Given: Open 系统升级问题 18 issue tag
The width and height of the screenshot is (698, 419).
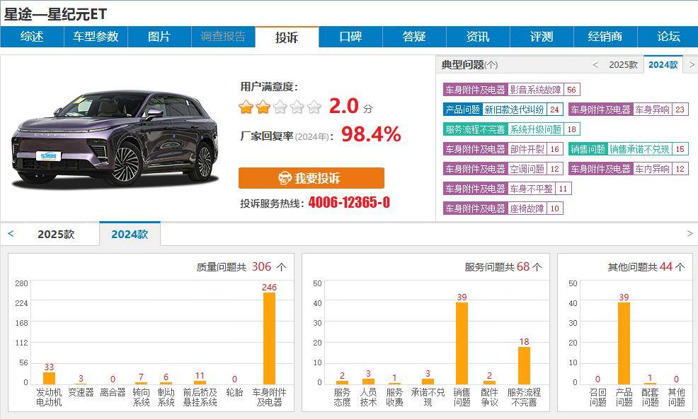Looking at the screenshot, I should 512,129.
